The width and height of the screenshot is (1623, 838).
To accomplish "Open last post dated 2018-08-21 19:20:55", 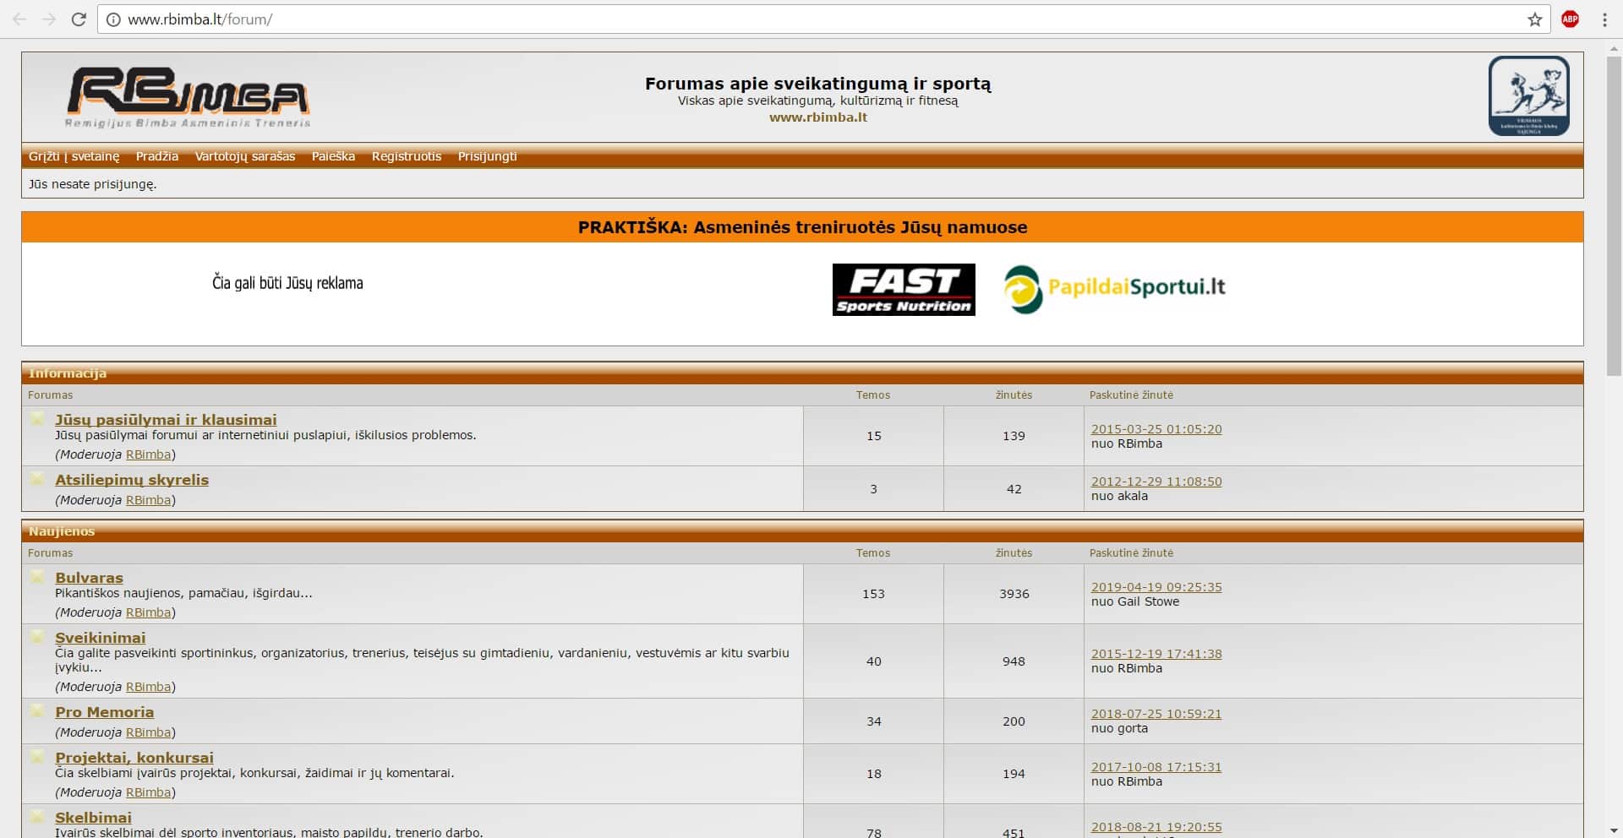I will (1156, 827).
